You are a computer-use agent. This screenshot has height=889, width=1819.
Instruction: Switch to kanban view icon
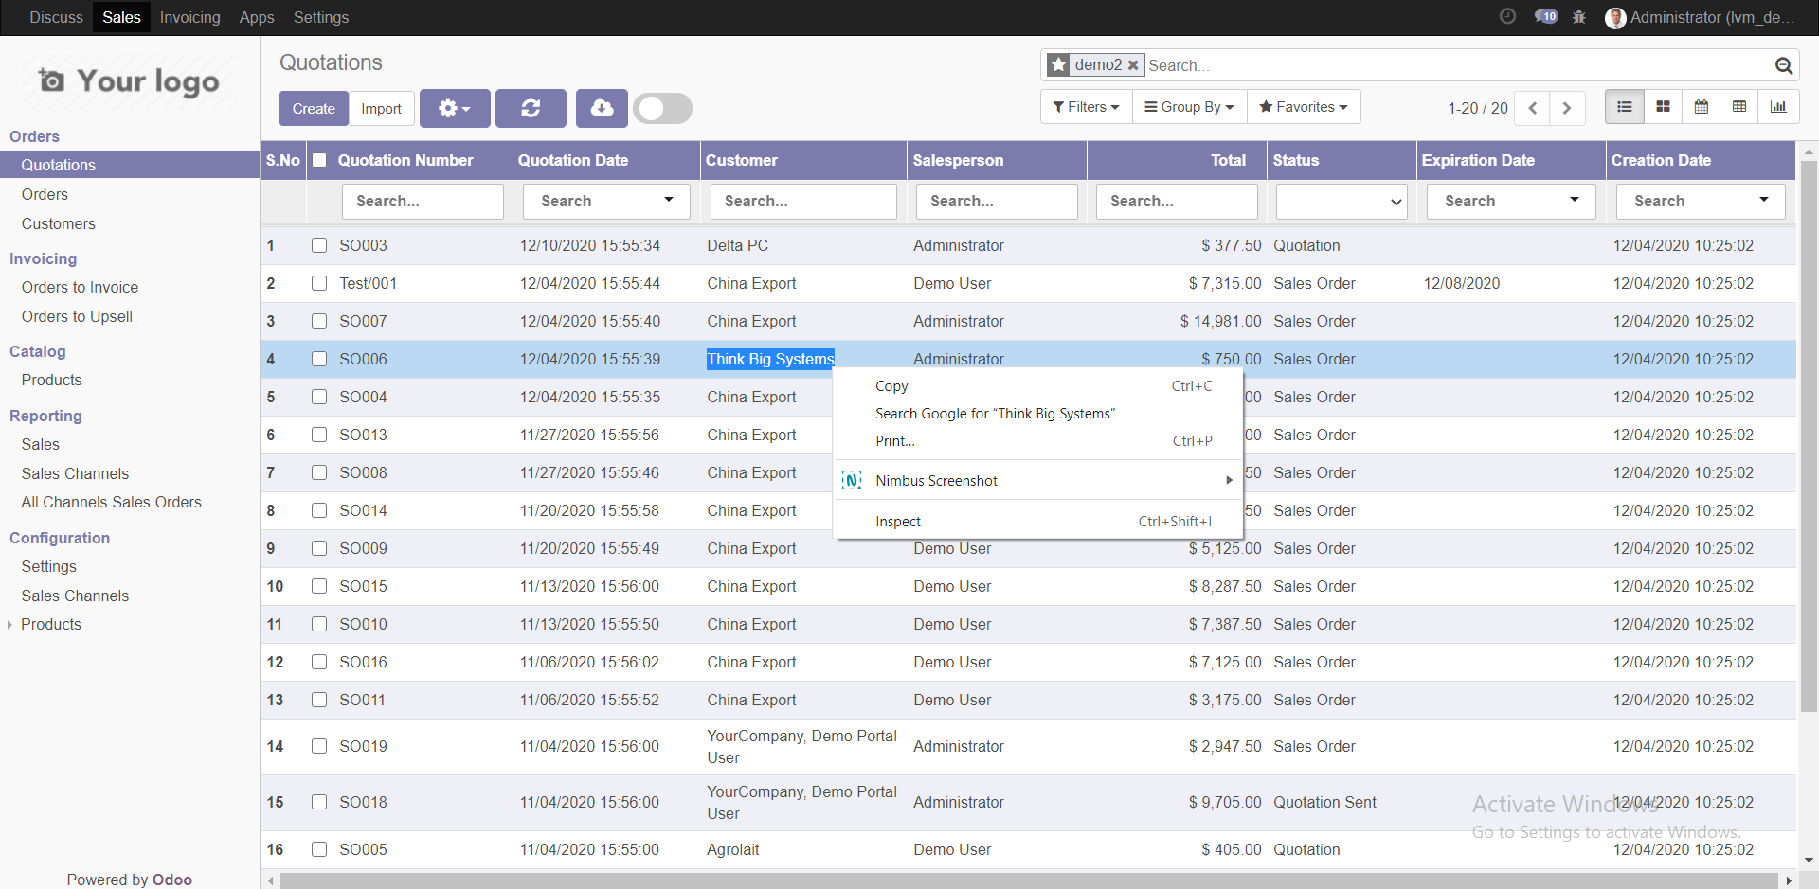[1663, 107]
